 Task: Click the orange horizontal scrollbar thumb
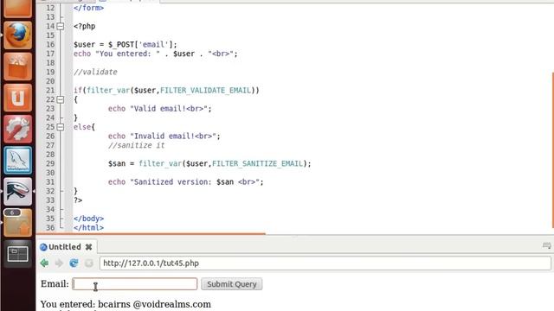tap(151, 233)
